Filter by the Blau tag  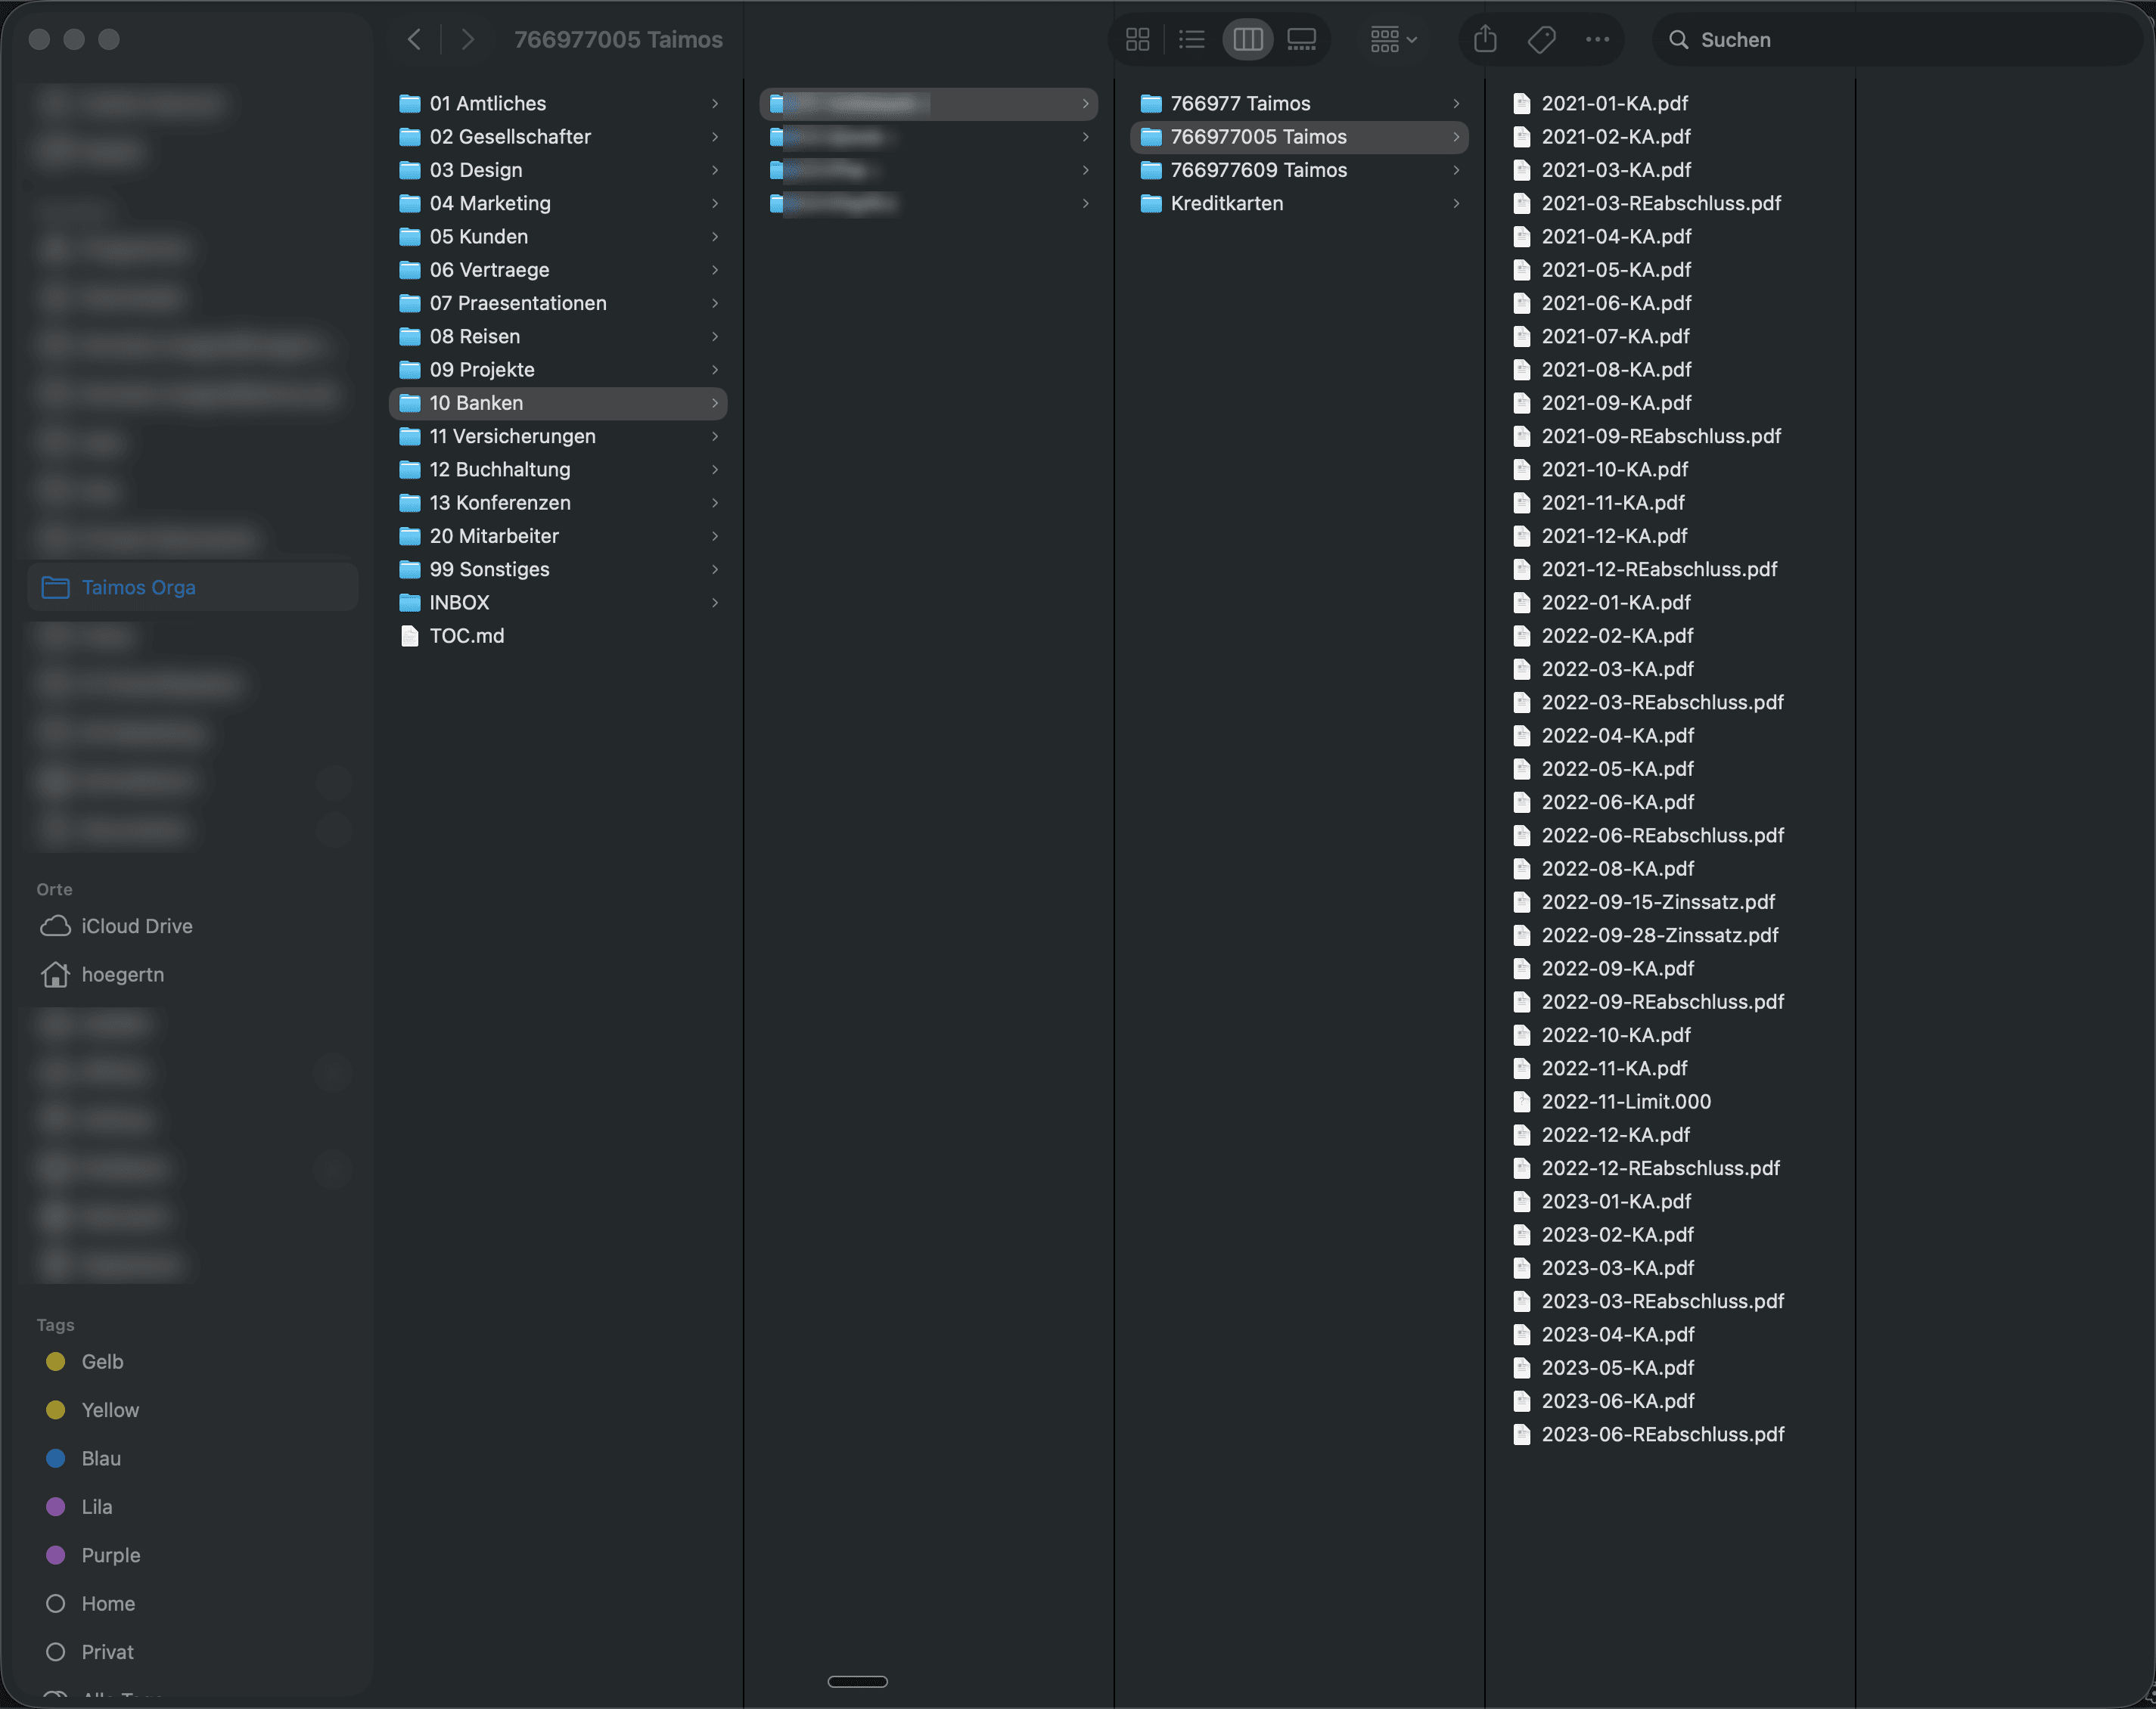[x=192, y=1458]
